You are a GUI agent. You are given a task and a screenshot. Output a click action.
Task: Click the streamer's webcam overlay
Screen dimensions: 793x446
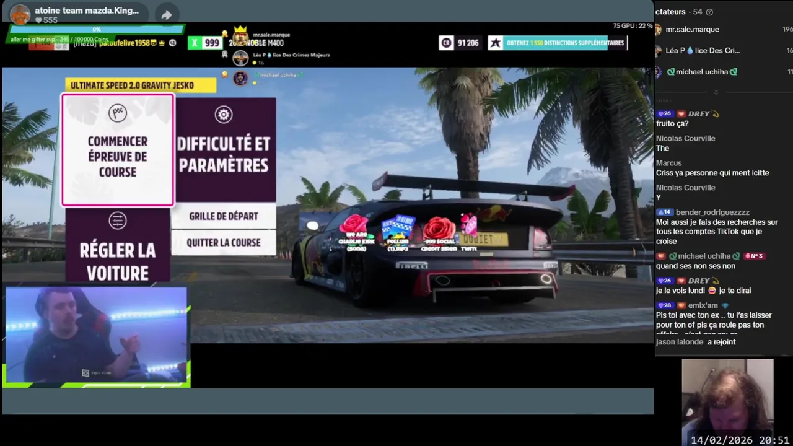96,336
